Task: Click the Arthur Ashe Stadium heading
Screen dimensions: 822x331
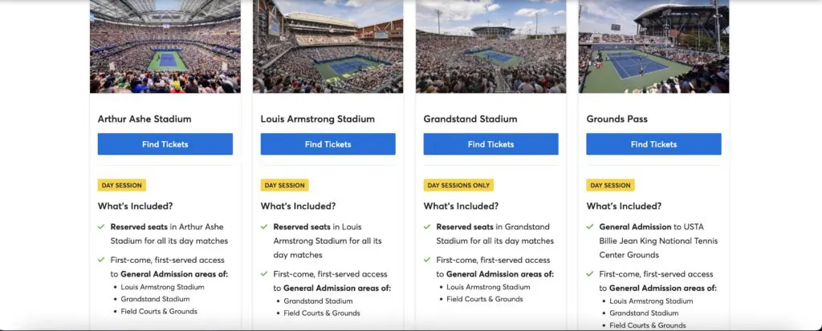Action: coord(144,119)
